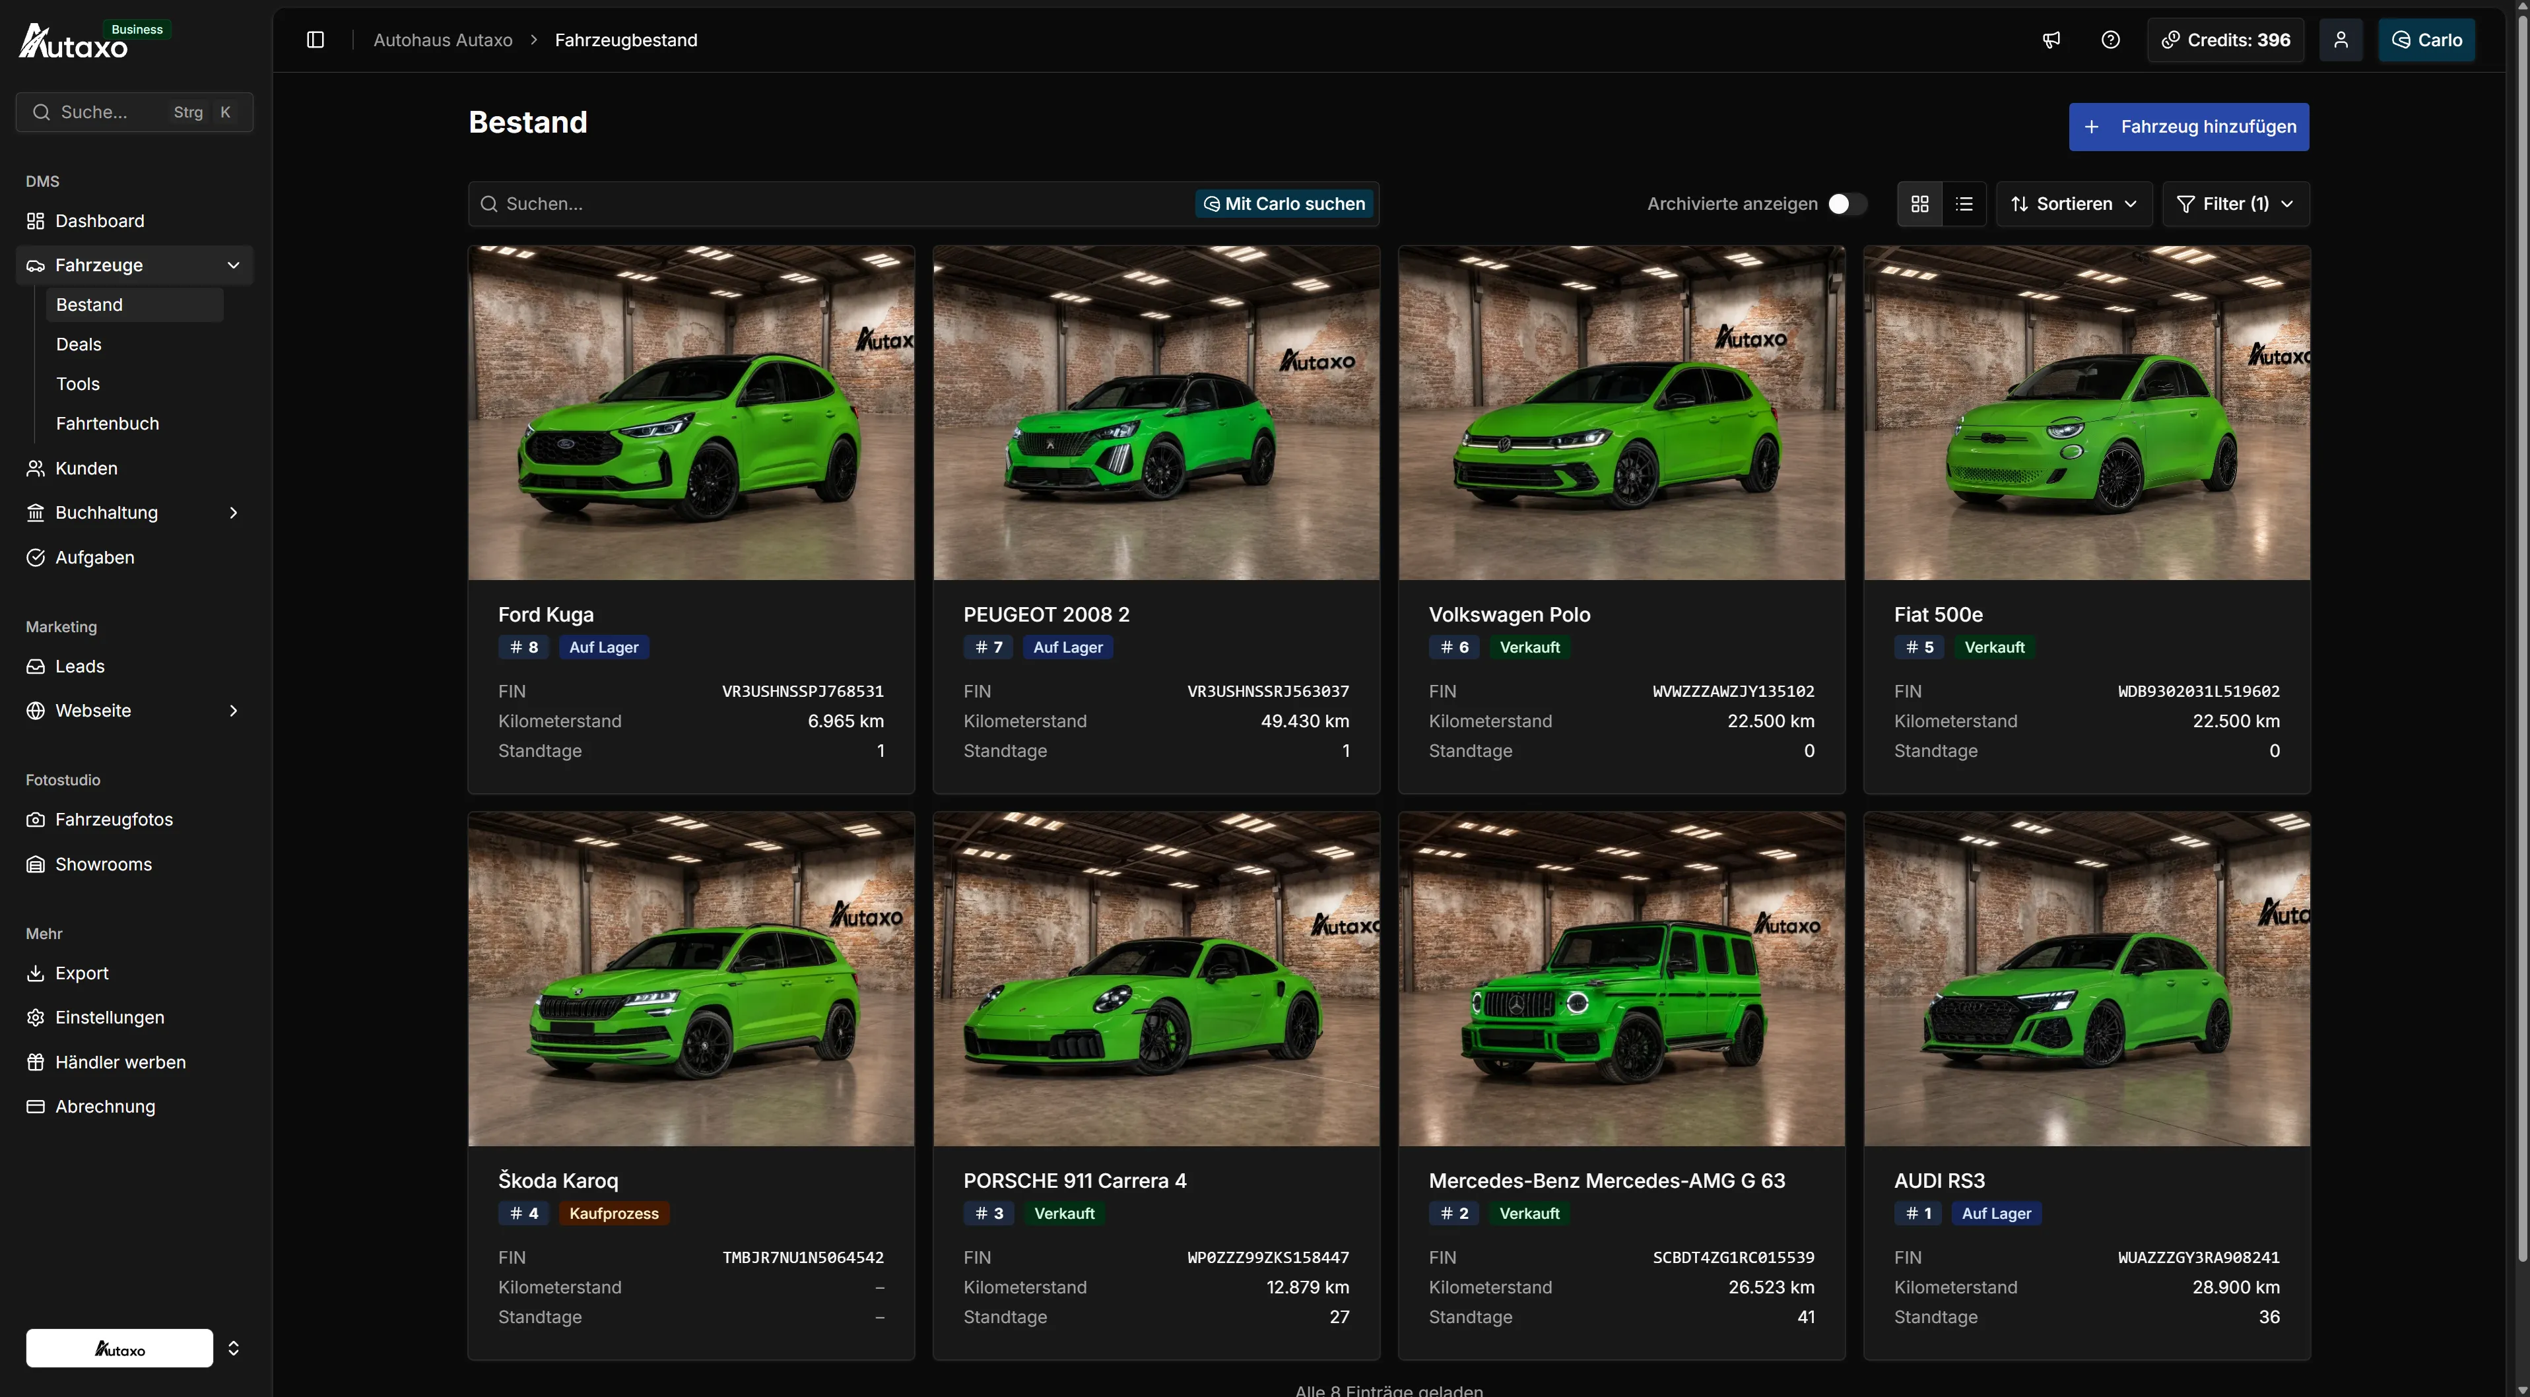Click the Volkswagen Polo title
Image resolution: width=2530 pixels, height=1397 pixels.
coord(1510,616)
